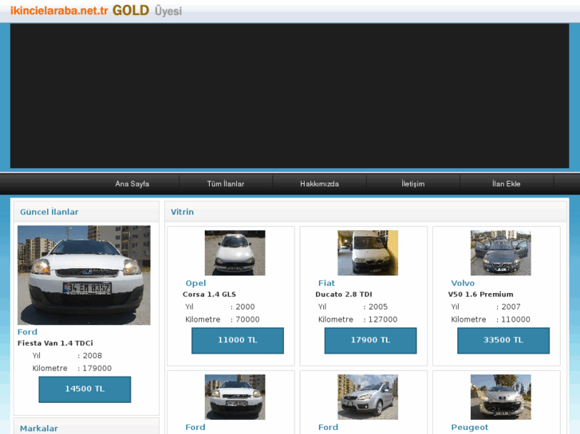Click the Opel brand link
The width and height of the screenshot is (580, 434).
195,283
